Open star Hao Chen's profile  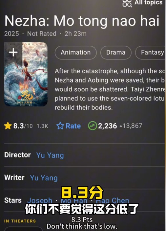pyautogui.click(x=113, y=200)
